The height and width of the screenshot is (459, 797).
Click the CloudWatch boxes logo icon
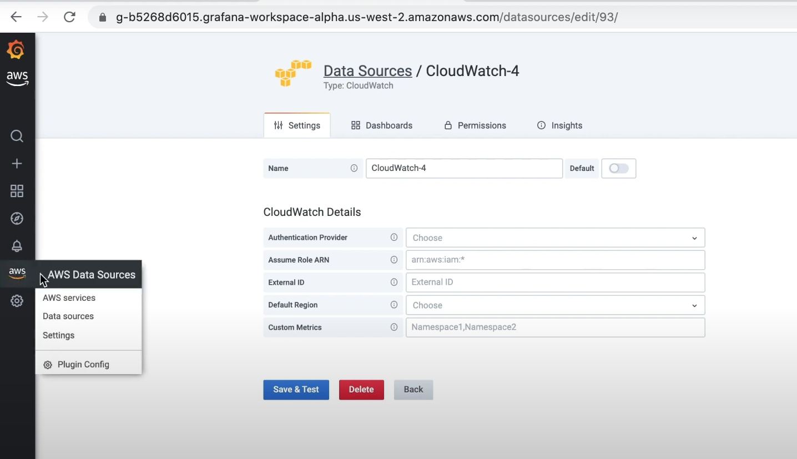pyautogui.click(x=293, y=73)
